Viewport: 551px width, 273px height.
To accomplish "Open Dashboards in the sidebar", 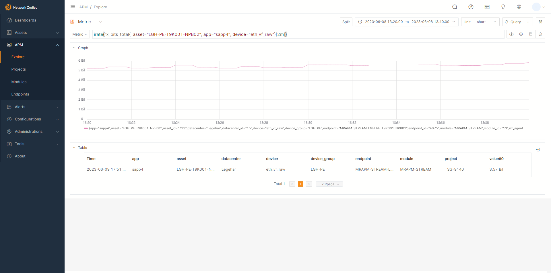I will coord(26,20).
